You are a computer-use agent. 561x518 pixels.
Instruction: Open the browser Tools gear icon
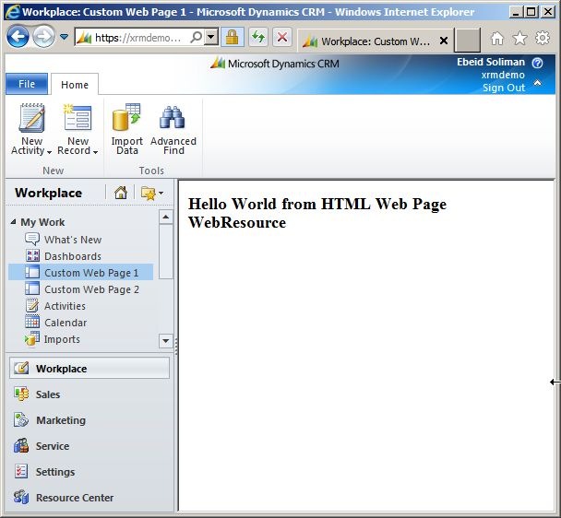[x=542, y=38]
